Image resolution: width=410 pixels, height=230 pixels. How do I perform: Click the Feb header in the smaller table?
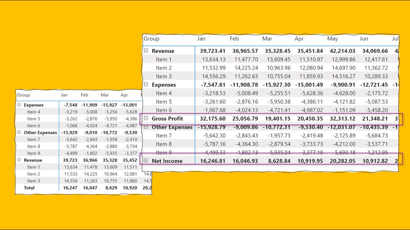pos(84,95)
